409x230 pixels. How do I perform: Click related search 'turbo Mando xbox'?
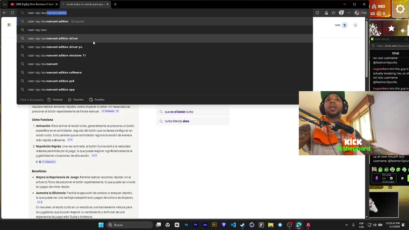[193, 121]
